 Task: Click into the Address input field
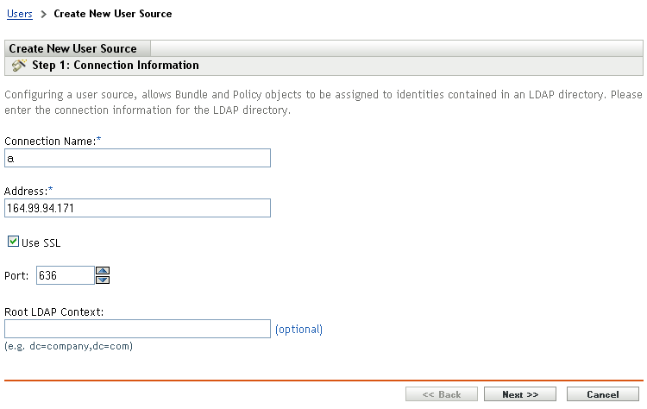point(138,208)
